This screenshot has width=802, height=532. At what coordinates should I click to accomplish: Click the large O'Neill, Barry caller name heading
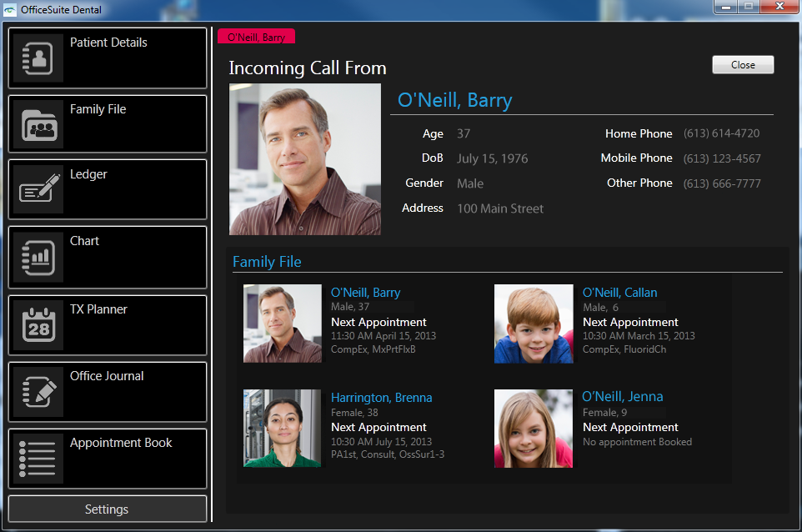point(454,100)
